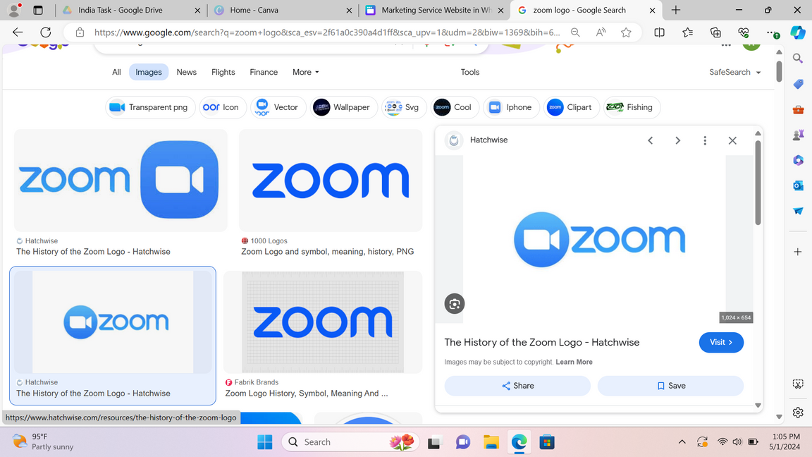Switch to the News search tab
This screenshot has width=812, height=457.
[186, 72]
